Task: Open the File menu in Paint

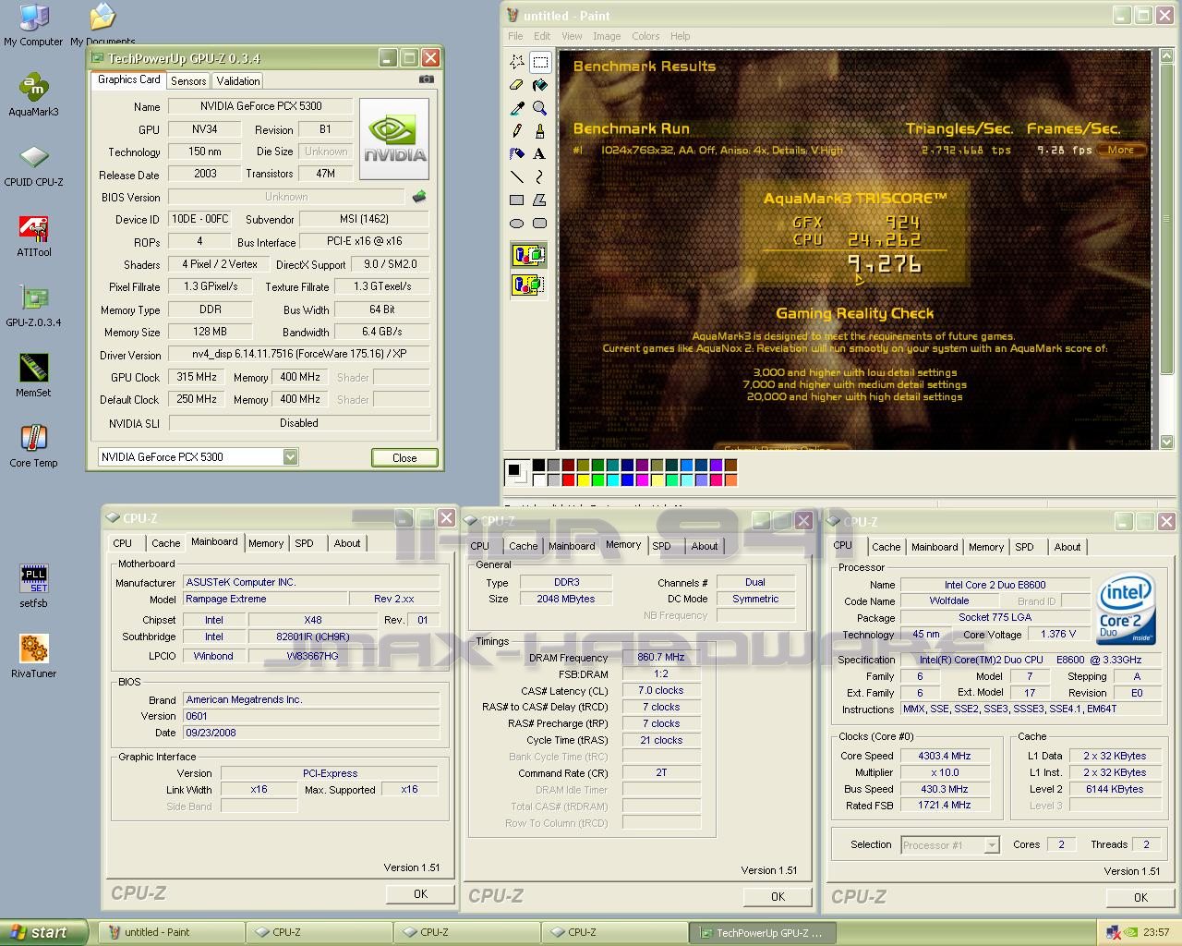Action: click(x=515, y=36)
